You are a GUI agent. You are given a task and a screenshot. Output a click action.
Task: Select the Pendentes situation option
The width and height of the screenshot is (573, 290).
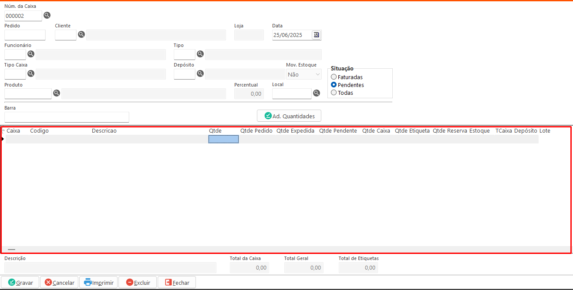(x=334, y=85)
